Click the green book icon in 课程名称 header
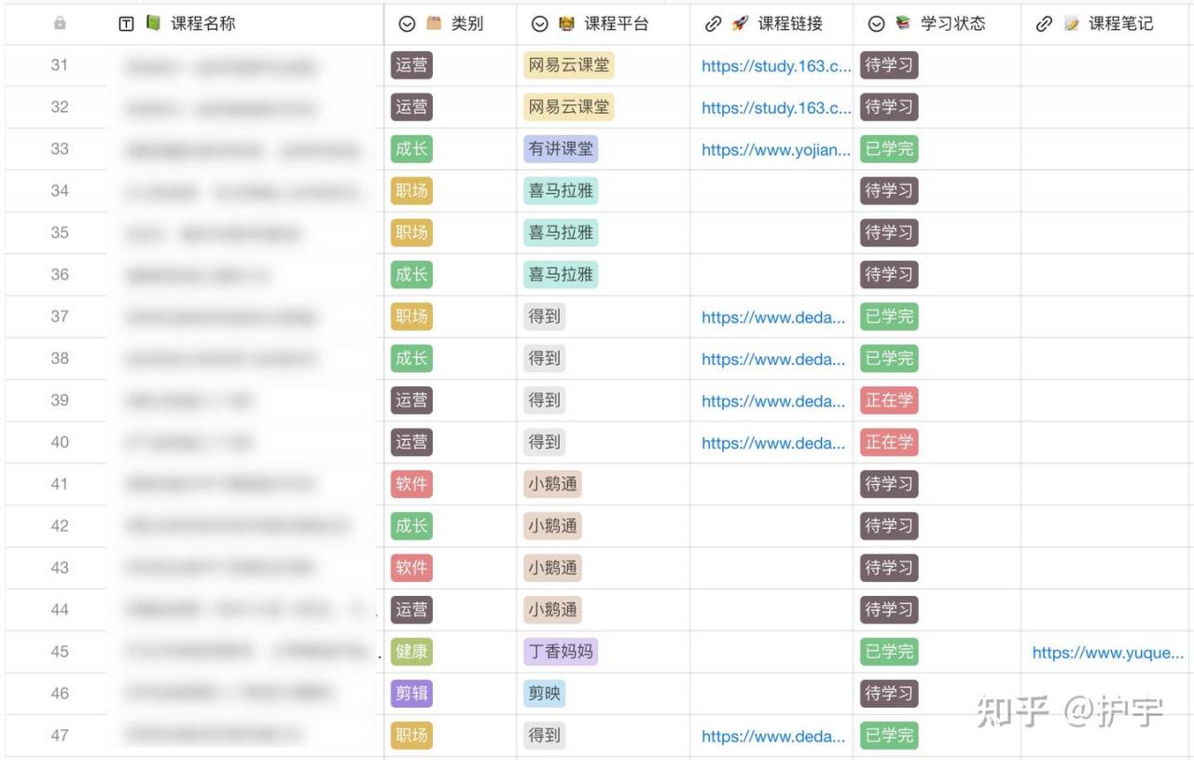Image resolution: width=1194 pixels, height=760 pixels. tap(153, 23)
